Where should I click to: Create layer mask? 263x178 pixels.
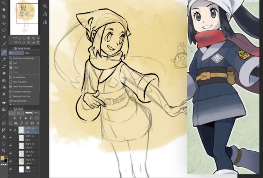click(x=32, y=123)
